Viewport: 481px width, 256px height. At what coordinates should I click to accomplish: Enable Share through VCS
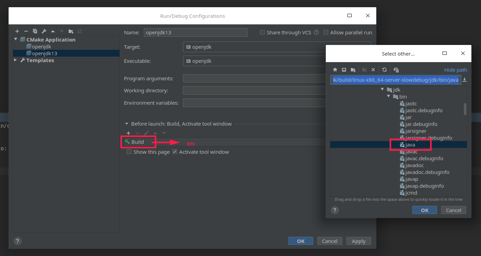(x=262, y=32)
